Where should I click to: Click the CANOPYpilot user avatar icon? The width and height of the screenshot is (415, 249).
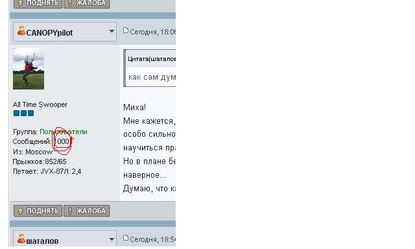pyautogui.click(x=21, y=31)
